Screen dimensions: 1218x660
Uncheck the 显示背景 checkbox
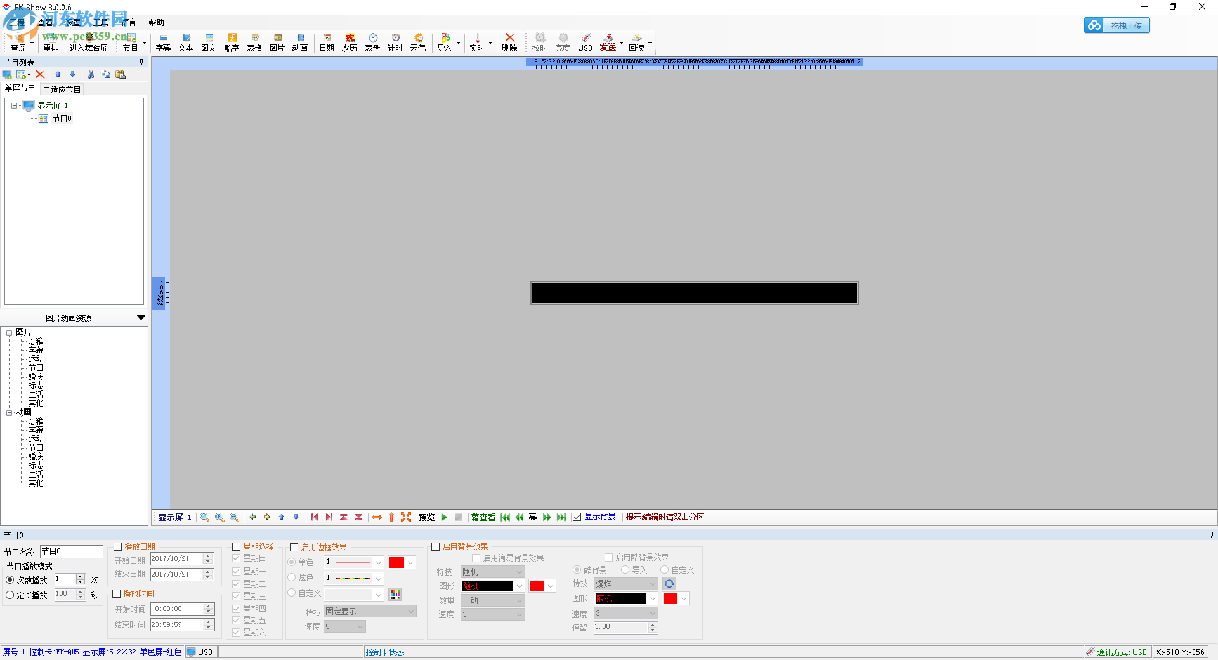click(x=577, y=517)
